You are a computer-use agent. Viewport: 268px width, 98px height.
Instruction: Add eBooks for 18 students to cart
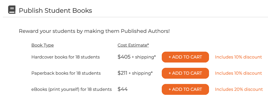pyautogui.click(x=185, y=89)
